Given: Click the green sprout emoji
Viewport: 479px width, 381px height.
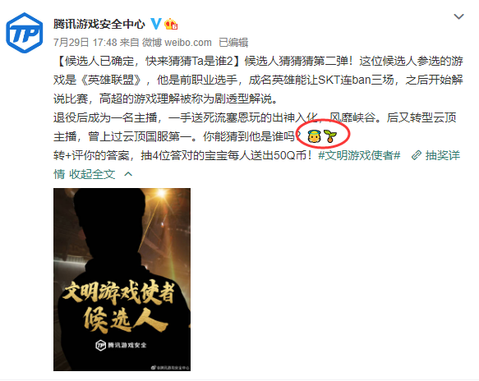Looking at the screenshot, I should 330,135.
